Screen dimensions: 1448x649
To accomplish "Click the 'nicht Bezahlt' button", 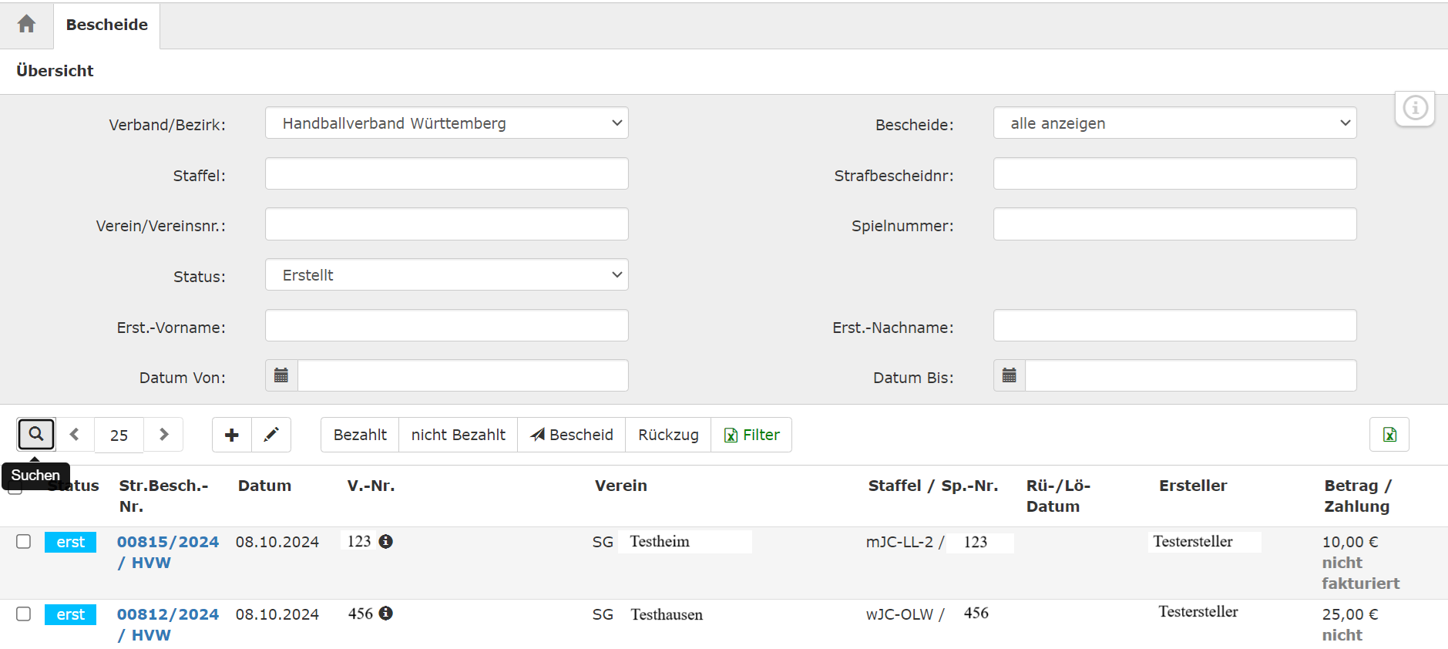I will tap(458, 435).
